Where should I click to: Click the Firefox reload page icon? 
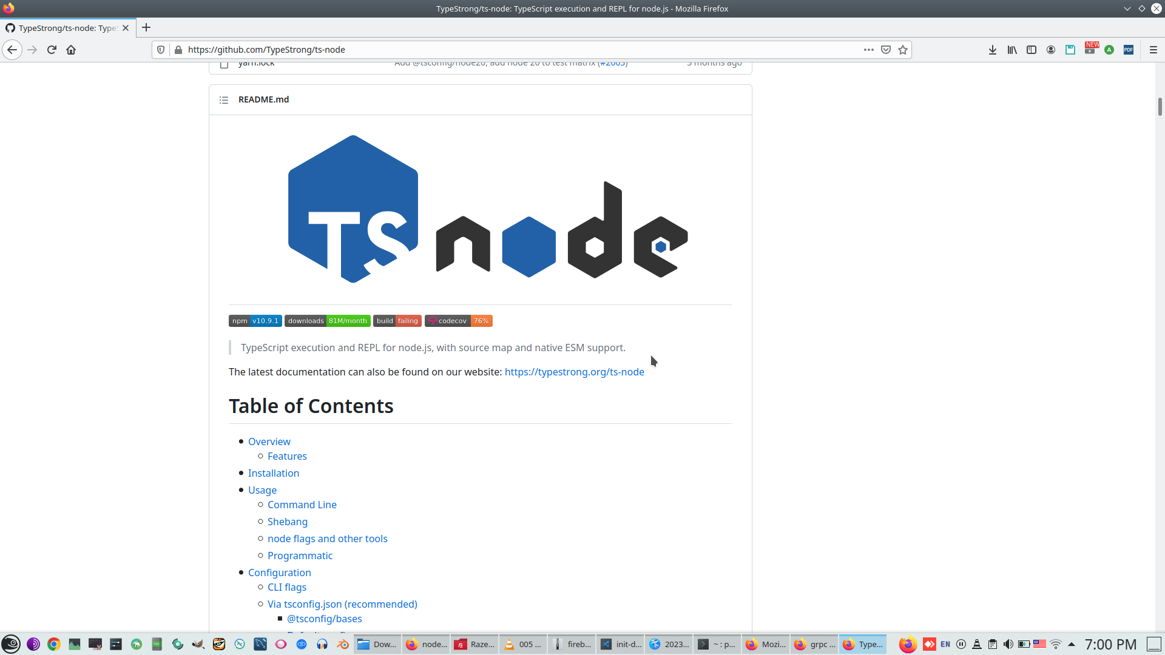(52, 50)
